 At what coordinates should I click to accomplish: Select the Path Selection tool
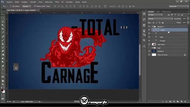click(x=3, y=73)
